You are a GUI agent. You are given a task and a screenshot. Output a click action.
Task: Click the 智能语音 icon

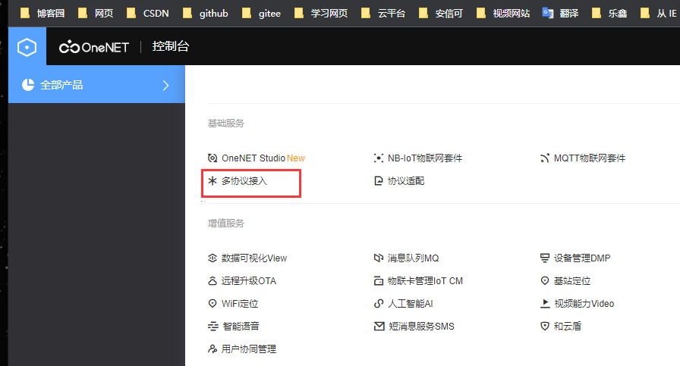click(212, 326)
